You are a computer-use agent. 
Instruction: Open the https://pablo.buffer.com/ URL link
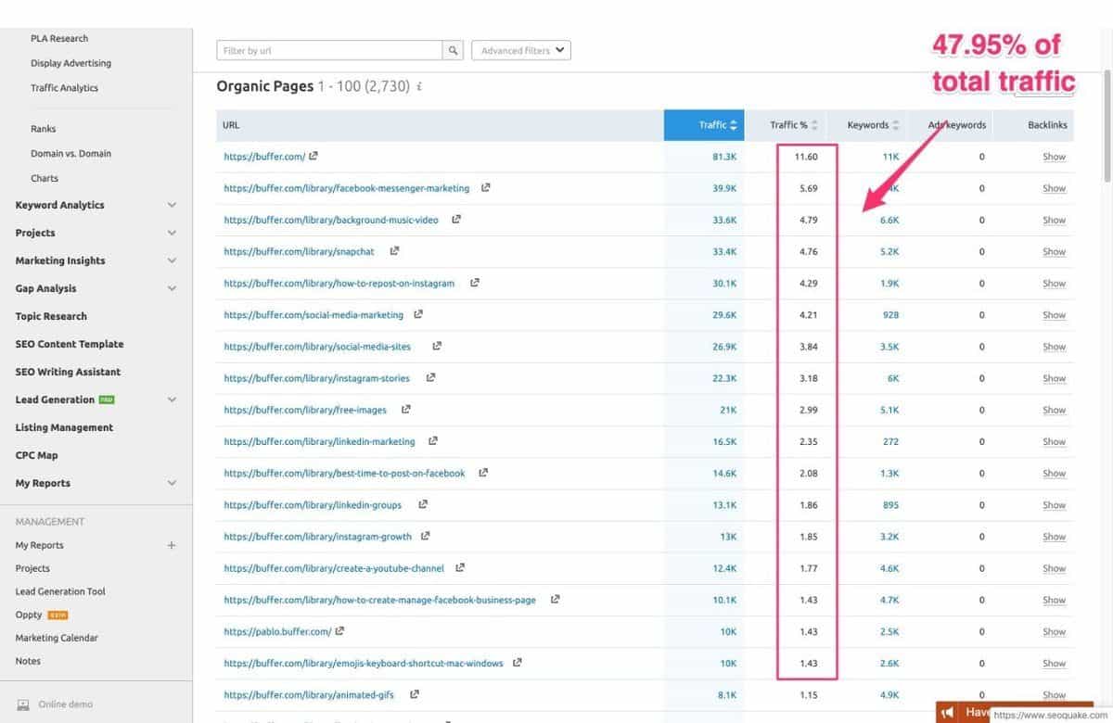click(x=277, y=631)
